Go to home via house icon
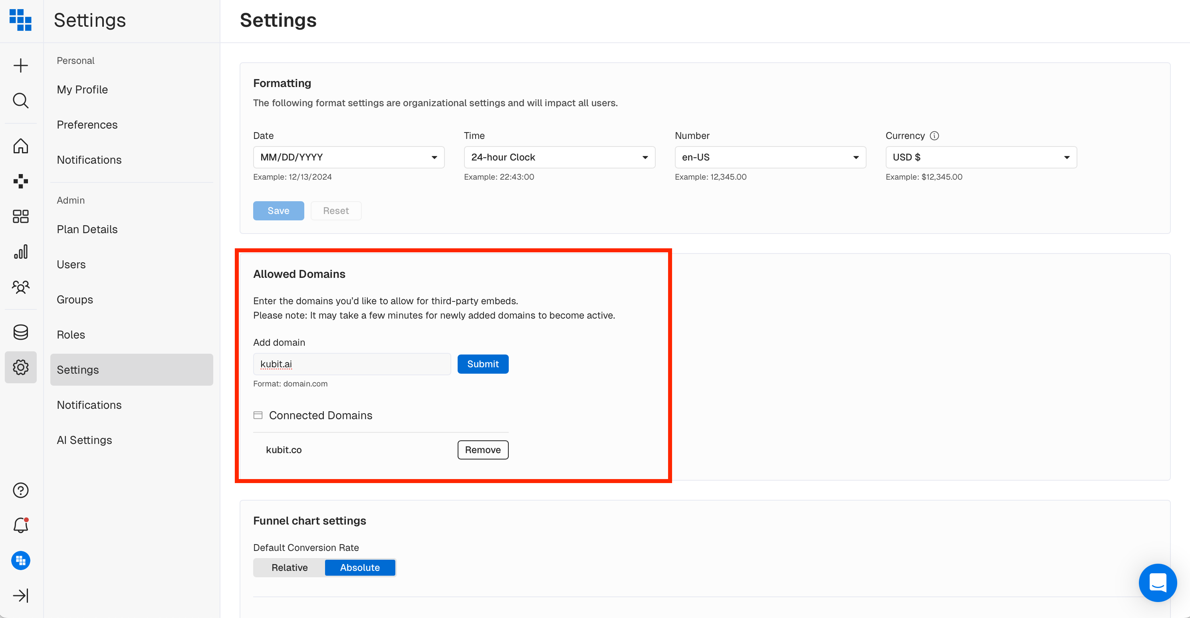 (21, 146)
